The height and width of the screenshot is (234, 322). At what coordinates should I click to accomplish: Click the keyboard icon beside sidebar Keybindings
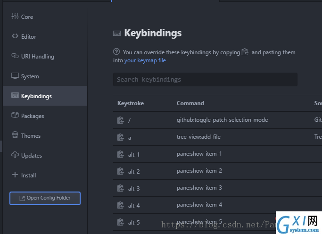tap(15, 95)
